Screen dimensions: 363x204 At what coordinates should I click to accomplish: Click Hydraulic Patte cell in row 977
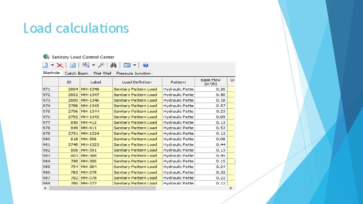click(178, 122)
